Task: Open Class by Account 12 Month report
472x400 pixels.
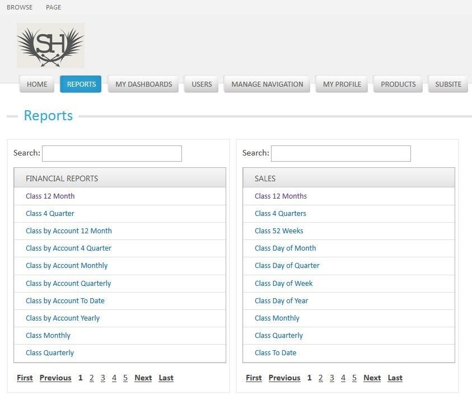Action: [x=68, y=230]
